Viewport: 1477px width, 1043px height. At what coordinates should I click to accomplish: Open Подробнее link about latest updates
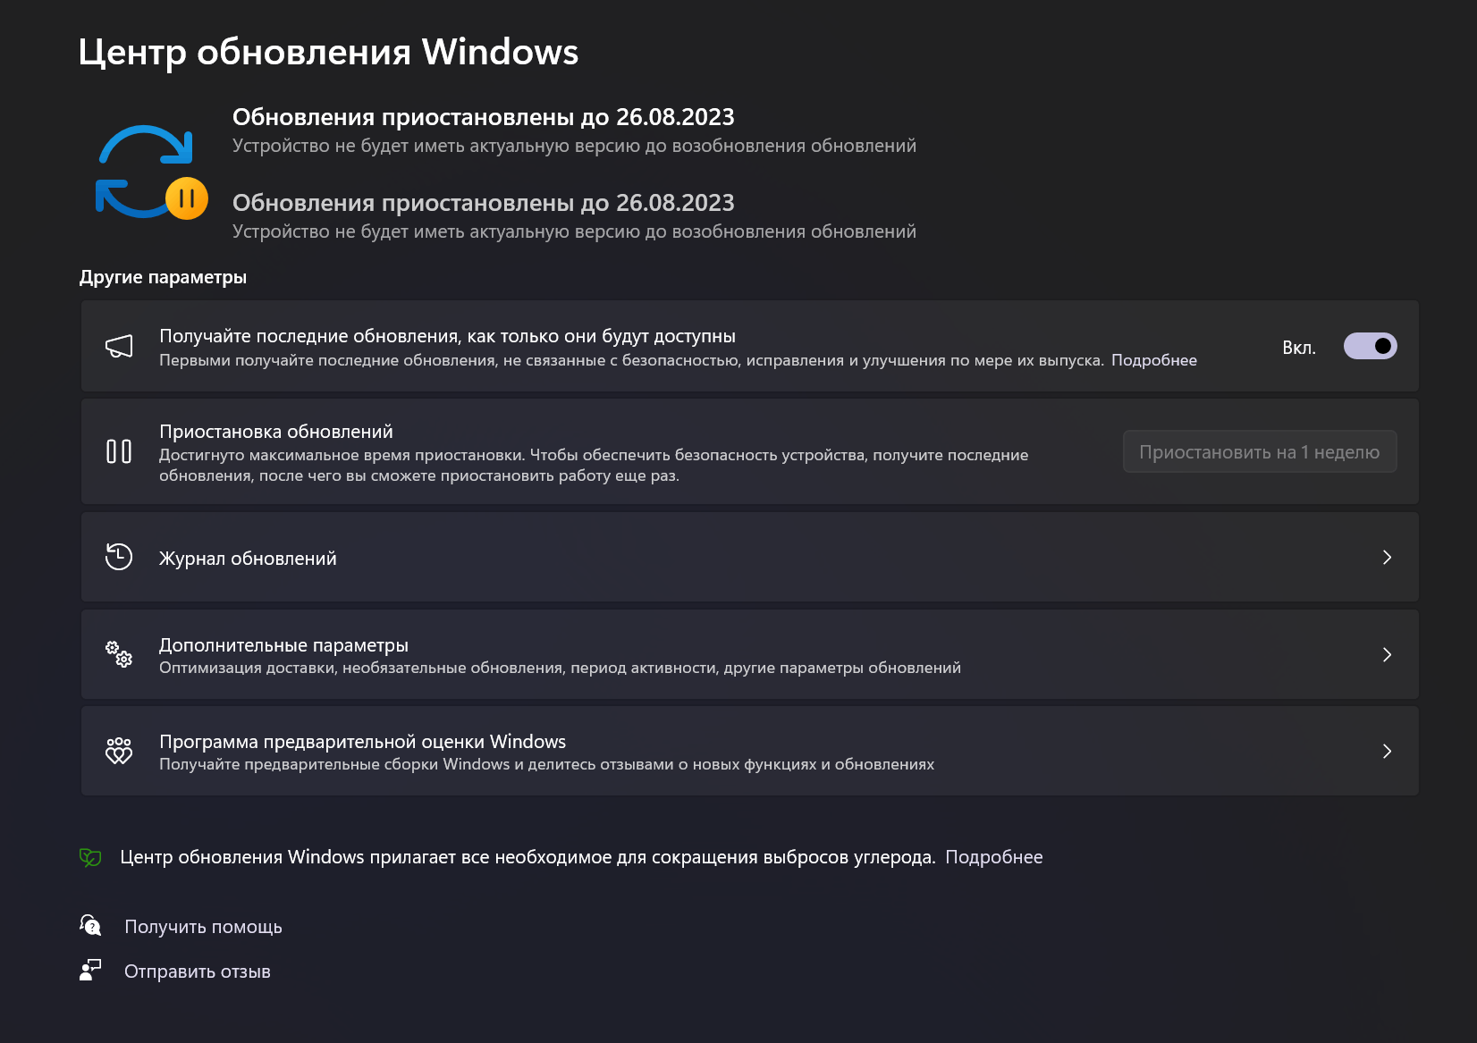1154,360
